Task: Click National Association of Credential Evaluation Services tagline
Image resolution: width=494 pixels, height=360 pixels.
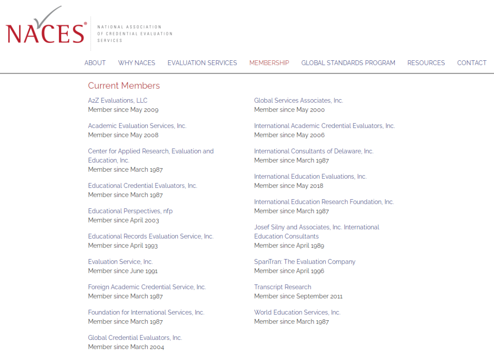Action: pos(135,34)
